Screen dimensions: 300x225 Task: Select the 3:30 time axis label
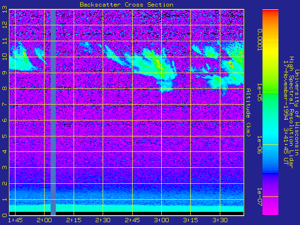[220, 220]
